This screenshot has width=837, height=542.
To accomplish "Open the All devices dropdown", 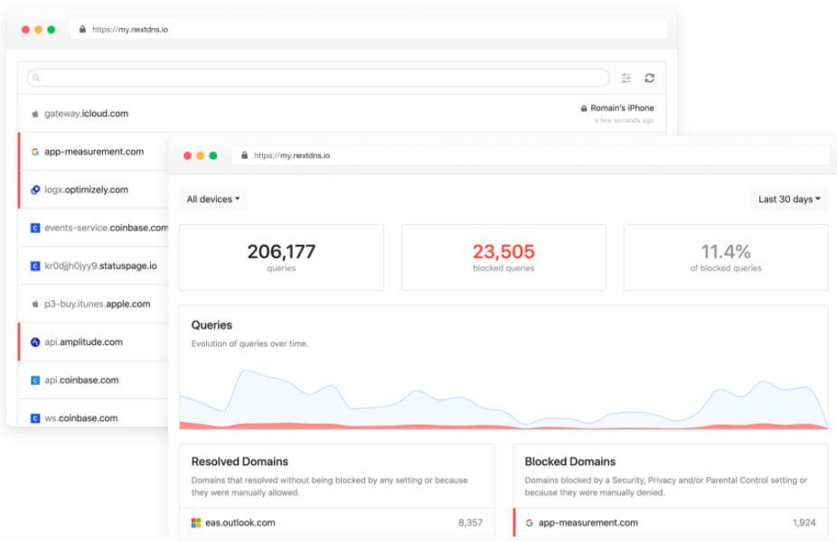I will 213,199.
